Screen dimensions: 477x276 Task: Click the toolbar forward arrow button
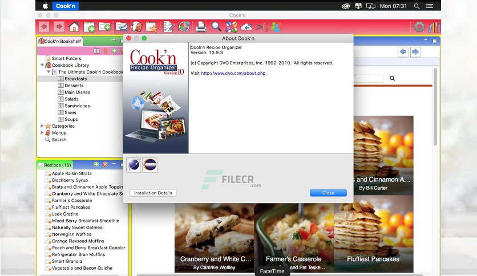pyautogui.click(x=59, y=27)
